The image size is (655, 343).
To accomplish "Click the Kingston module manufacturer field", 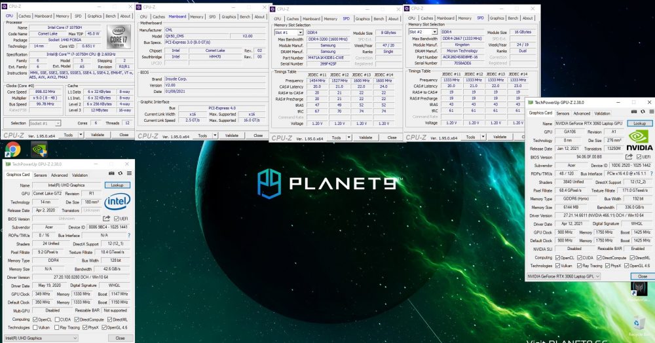I will (462, 45).
